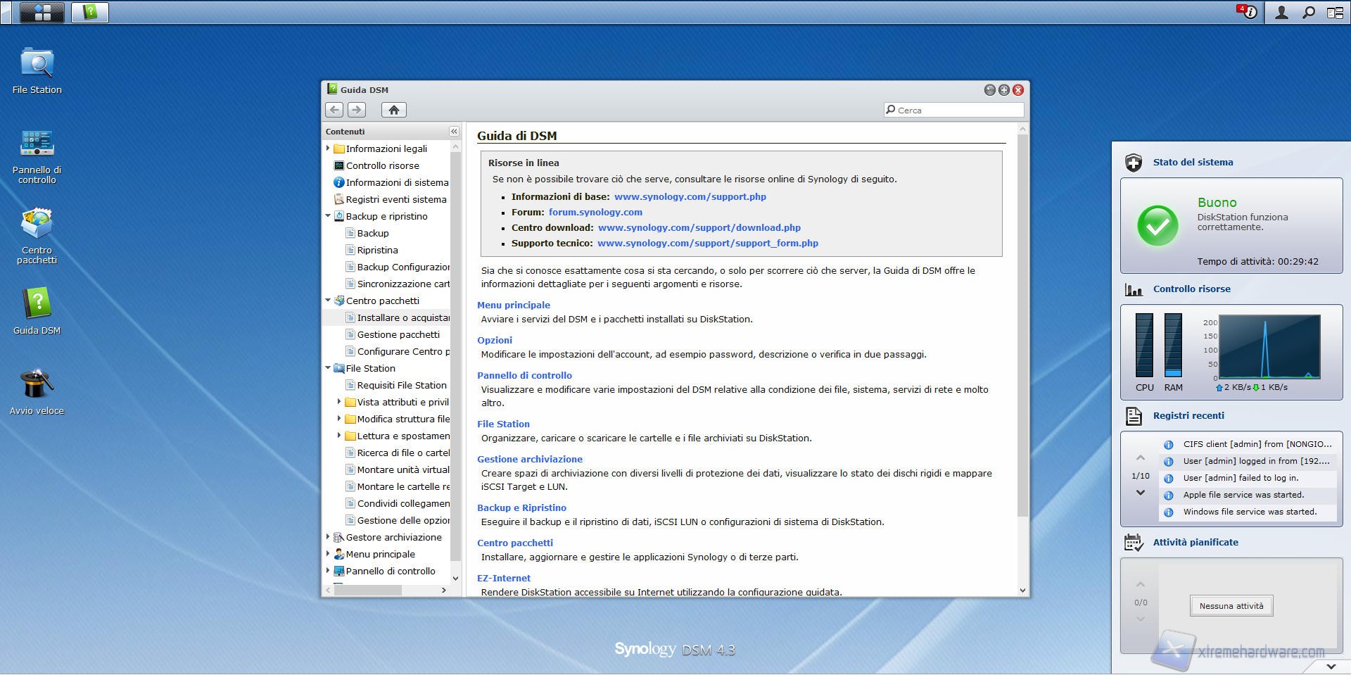Expand the Informazioni legali folder
This screenshot has width=1351, height=675.
328,149
